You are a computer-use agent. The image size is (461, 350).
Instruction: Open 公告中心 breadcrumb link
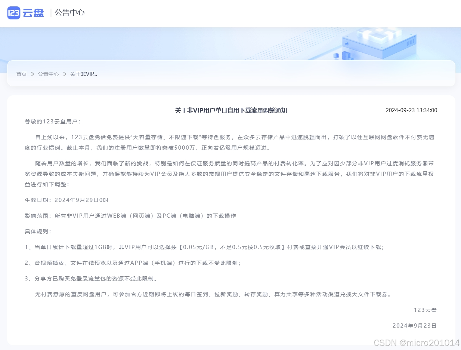pos(48,74)
